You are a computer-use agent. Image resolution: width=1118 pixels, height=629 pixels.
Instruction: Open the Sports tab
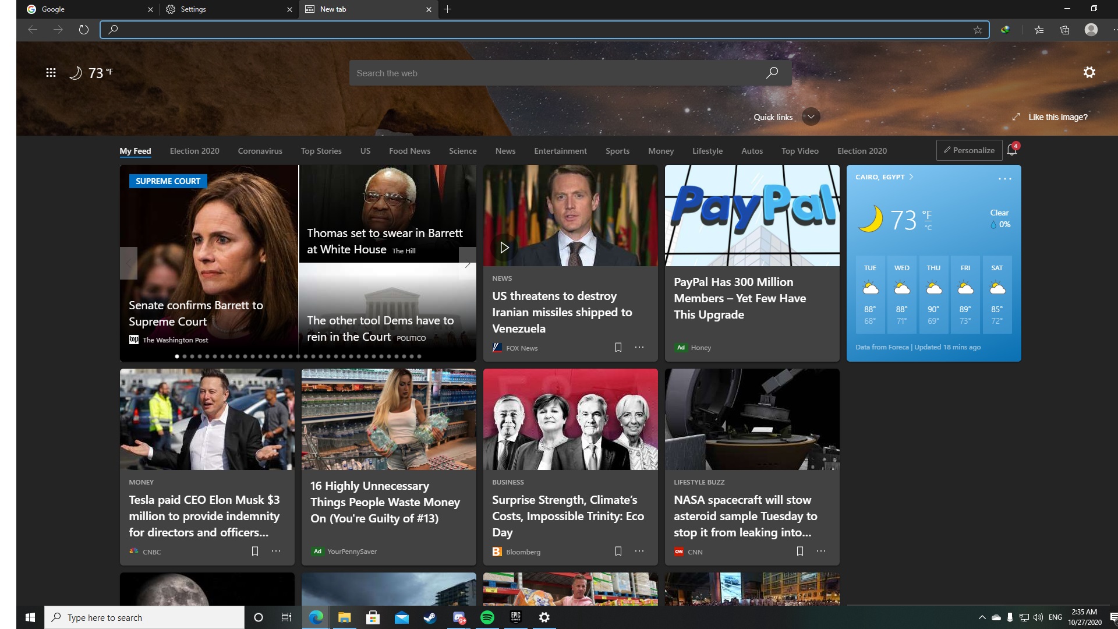pos(617,151)
